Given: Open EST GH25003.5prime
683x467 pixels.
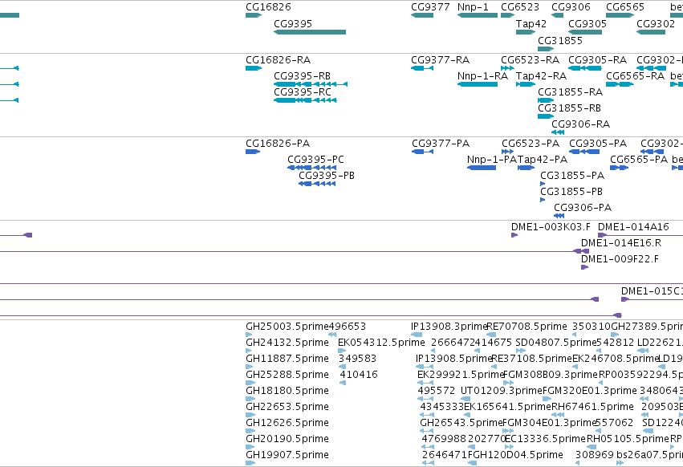Looking at the screenshot, I should tap(249, 335).
